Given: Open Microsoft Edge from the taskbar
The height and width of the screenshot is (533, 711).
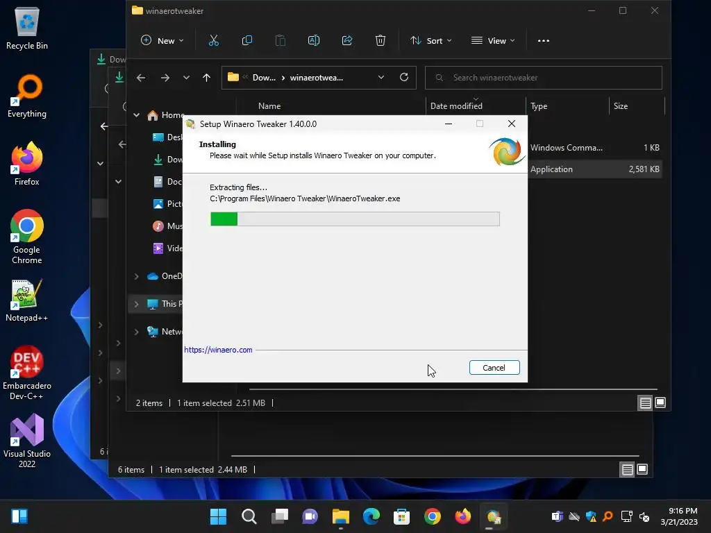Looking at the screenshot, I should click(371, 516).
